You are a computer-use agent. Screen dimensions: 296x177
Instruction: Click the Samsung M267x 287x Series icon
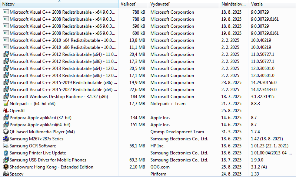[6, 139]
